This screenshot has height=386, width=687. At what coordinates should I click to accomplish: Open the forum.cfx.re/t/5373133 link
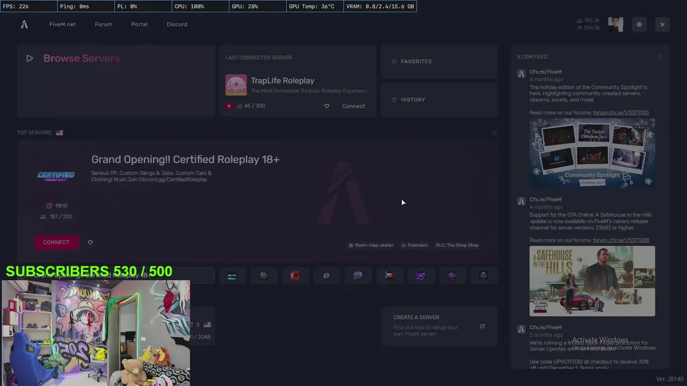click(x=620, y=113)
